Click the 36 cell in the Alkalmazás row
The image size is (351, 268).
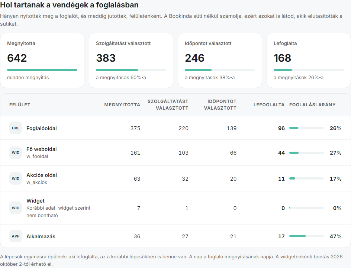click(137, 236)
